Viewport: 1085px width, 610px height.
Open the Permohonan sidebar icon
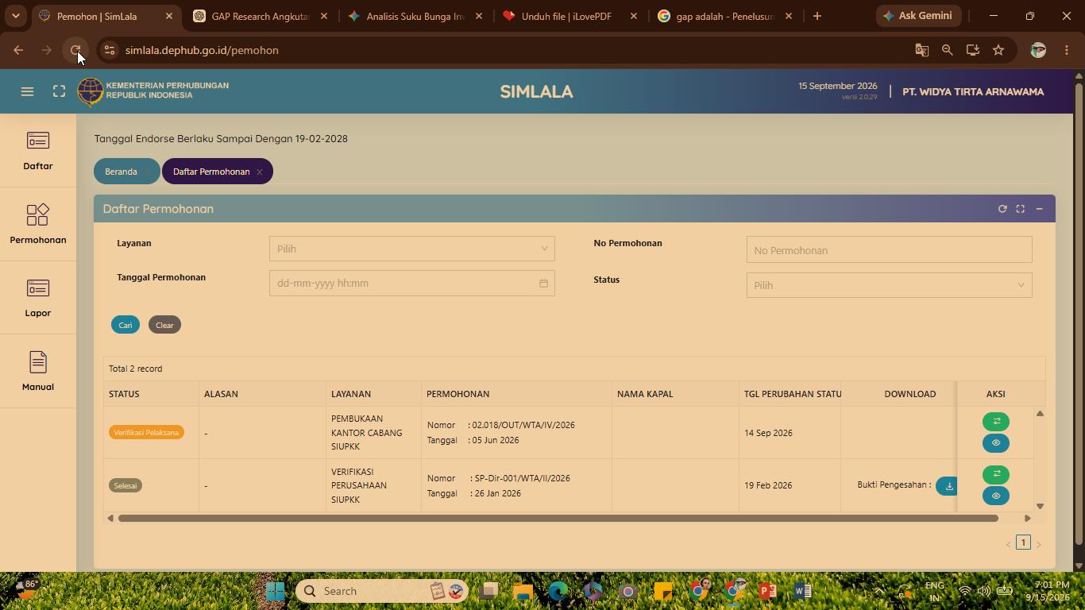[x=38, y=225]
